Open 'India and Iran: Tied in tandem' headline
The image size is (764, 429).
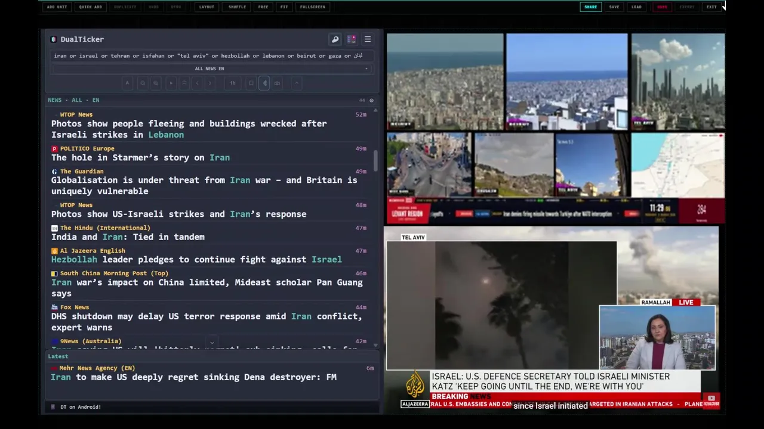(128, 237)
